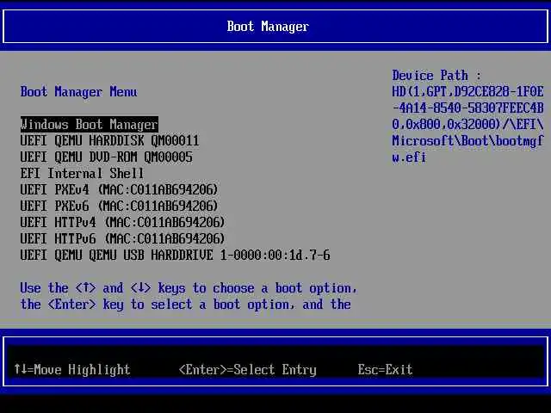Click the Move Highlight hint

click(x=72, y=370)
